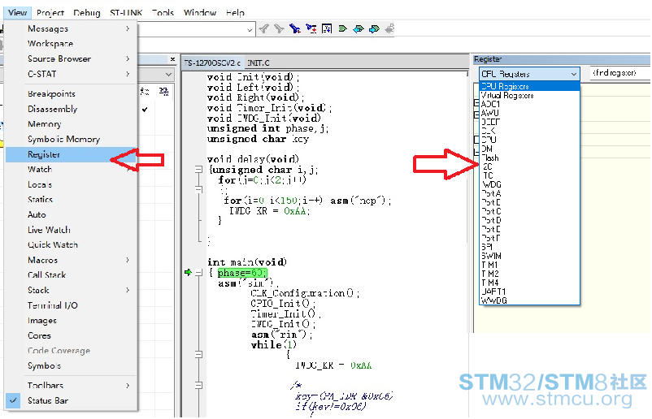Click the first small icon in the workspace panel header
This screenshot has width=652, height=419.
pos(145,92)
